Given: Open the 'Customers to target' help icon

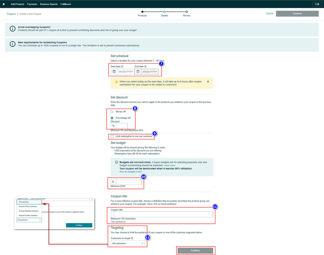Looking at the screenshot, I should tap(132, 238).
